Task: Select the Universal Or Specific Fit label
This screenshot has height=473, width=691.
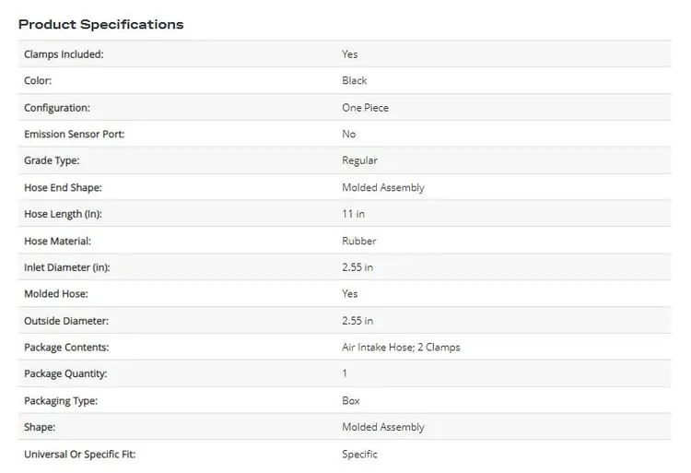Action: (x=80, y=454)
